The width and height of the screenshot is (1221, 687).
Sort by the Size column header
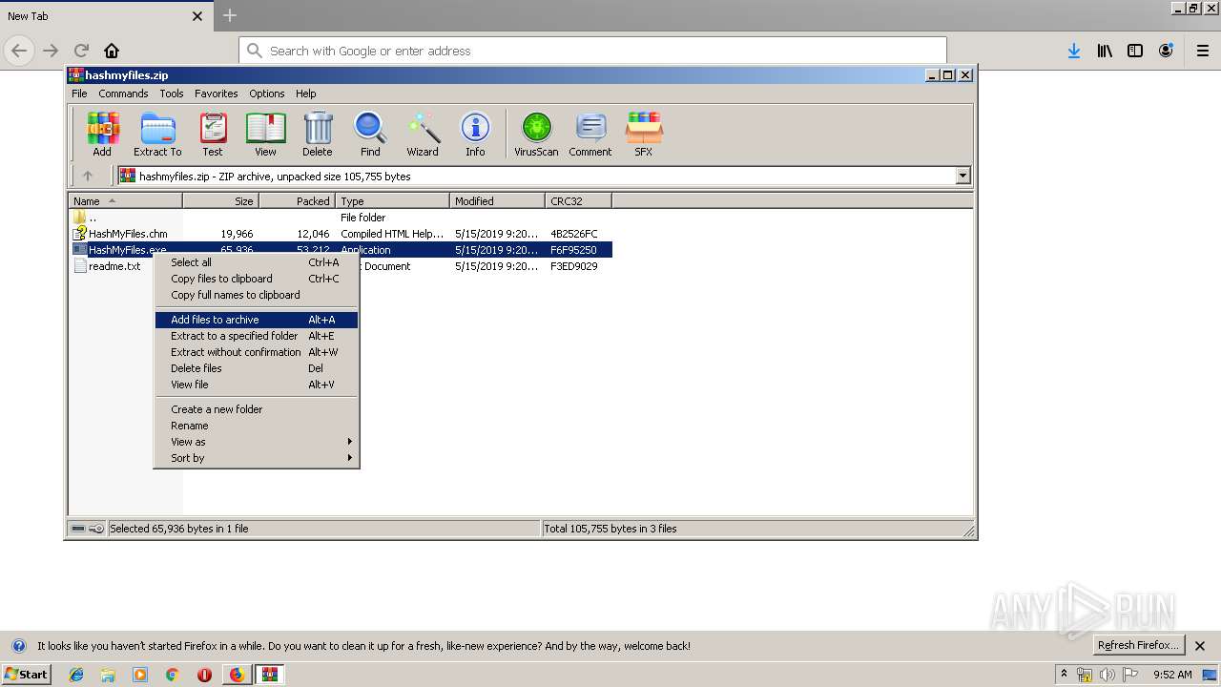click(x=220, y=201)
